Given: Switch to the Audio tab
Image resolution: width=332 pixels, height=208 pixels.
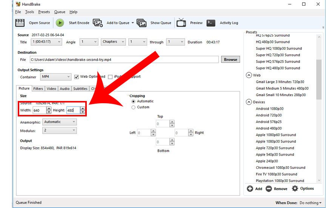Looking at the screenshot, I should (65, 89).
